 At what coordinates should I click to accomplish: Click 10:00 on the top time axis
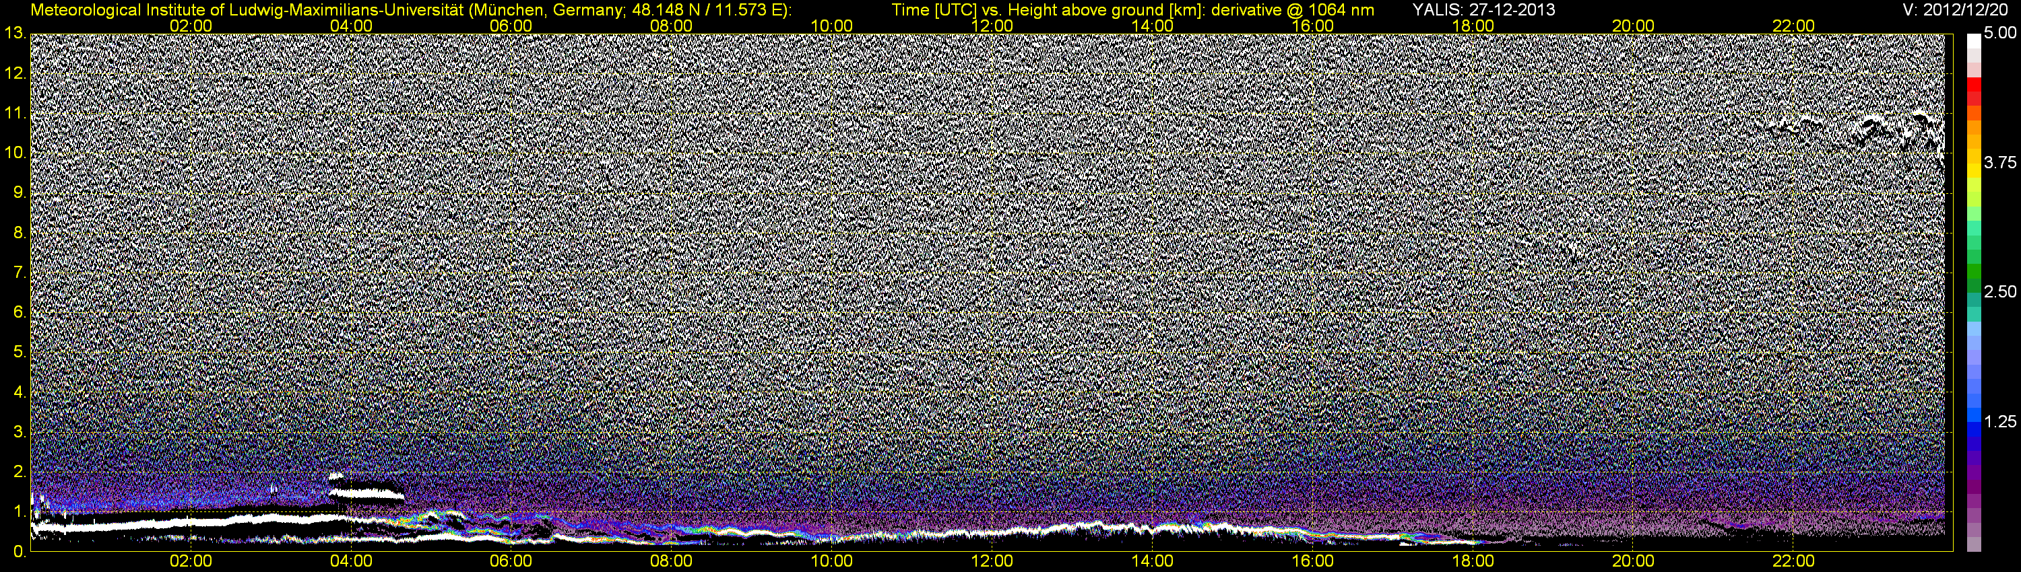pos(831,26)
